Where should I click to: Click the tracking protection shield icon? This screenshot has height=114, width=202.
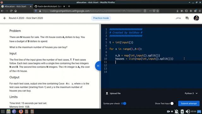36,11
